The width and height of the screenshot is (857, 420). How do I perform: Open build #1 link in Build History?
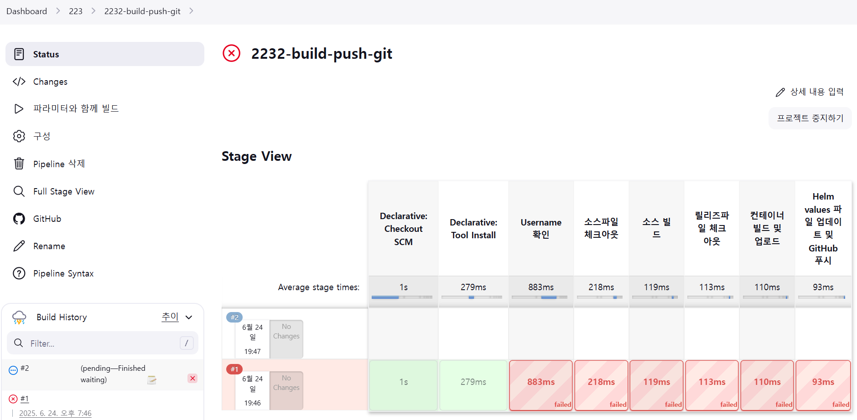pos(25,399)
